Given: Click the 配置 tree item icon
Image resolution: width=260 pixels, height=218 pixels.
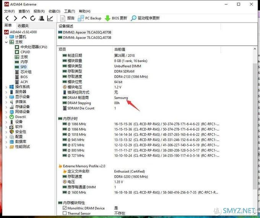Looking at the screenshot, I should pyautogui.click(x=11, y=137).
